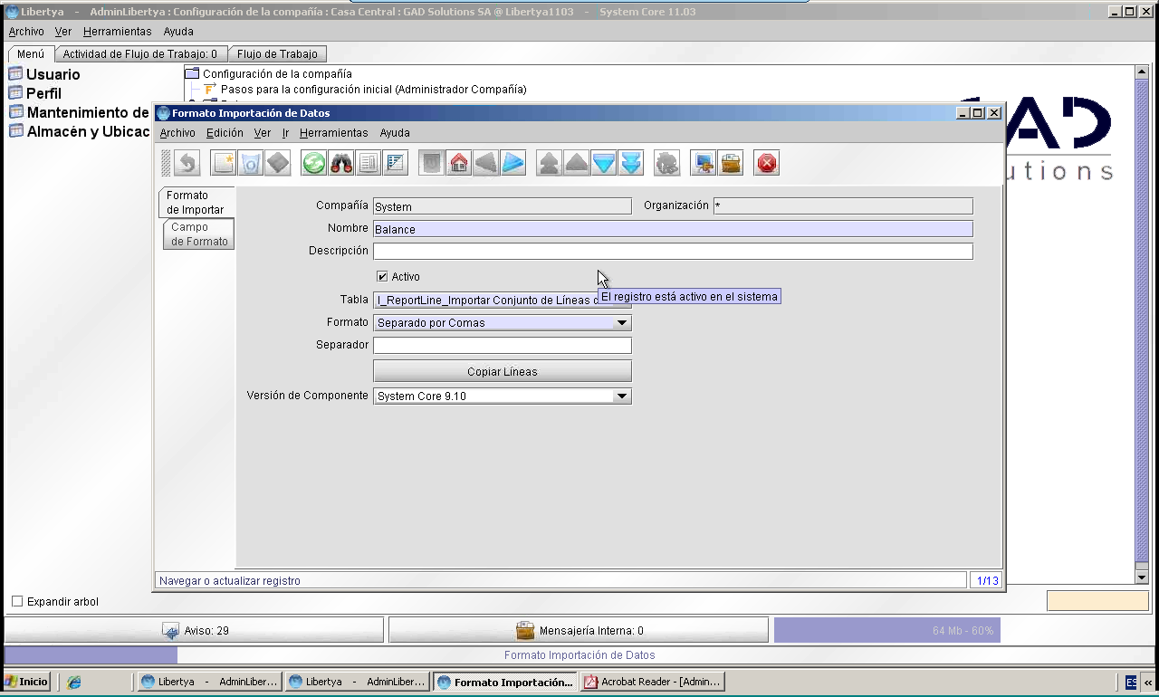Viewport: 1159px width, 697px height.
Task: Click the brown archive box icon in toolbar
Action: (731, 163)
